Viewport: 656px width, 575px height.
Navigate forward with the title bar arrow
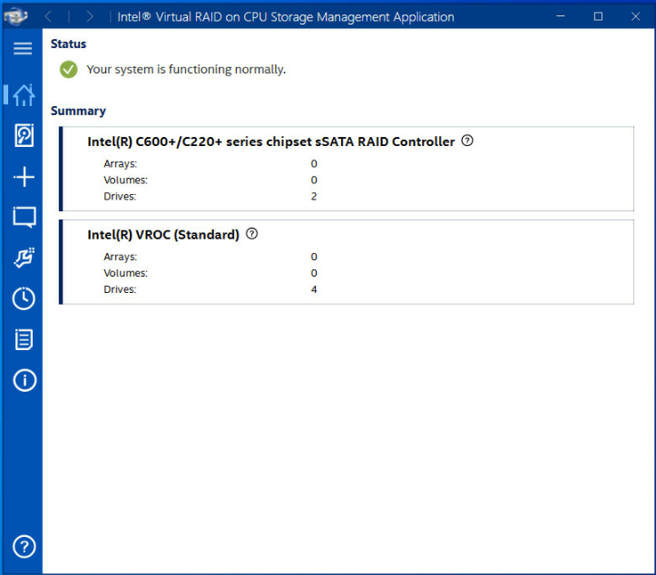(x=90, y=16)
